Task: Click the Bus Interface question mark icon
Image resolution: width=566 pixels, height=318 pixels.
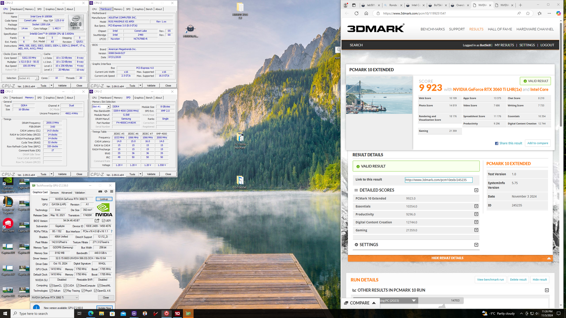Action: [x=111, y=231]
